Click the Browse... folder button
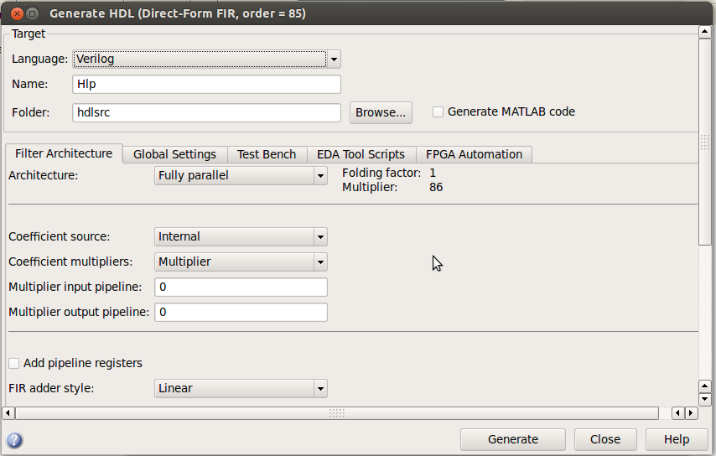Viewport: 716px width, 456px height. [381, 112]
